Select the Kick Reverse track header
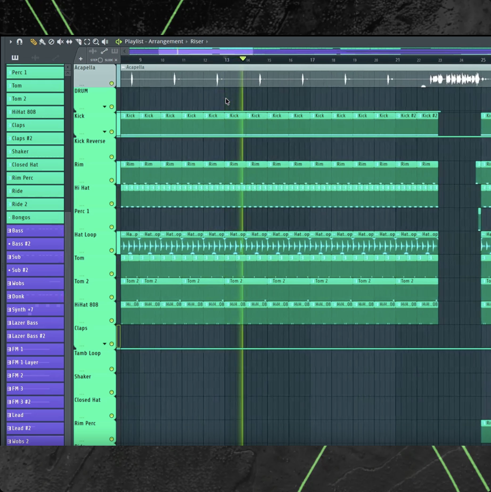491x492 pixels. tap(95, 149)
